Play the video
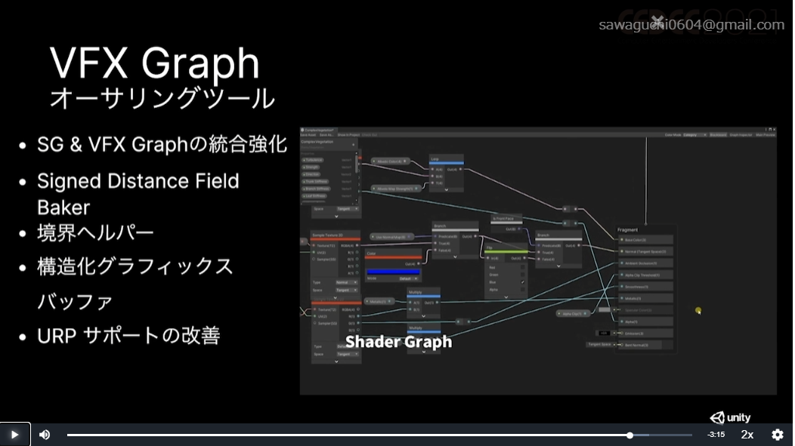This screenshot has height=446, width=795. (14, 435)
